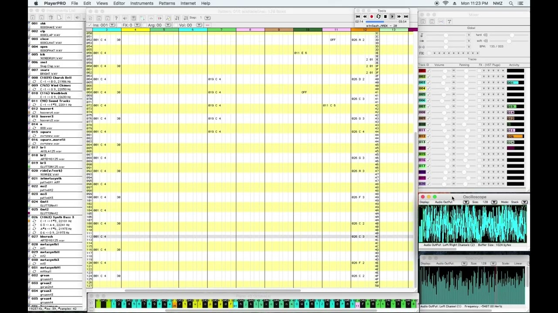The width and height of the screenshot is (558, 313).
Task: Open the FX: 0 dropdown arrow
Action: [x=137, y=25]
